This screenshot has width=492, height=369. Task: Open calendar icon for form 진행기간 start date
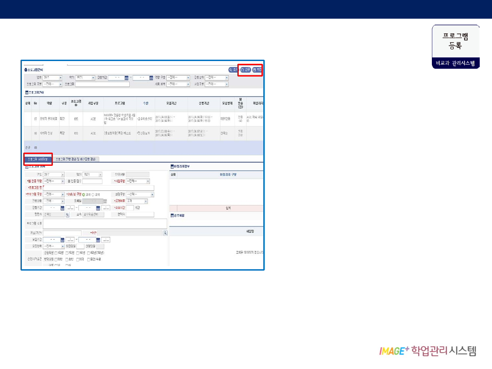tap(63, 208)
